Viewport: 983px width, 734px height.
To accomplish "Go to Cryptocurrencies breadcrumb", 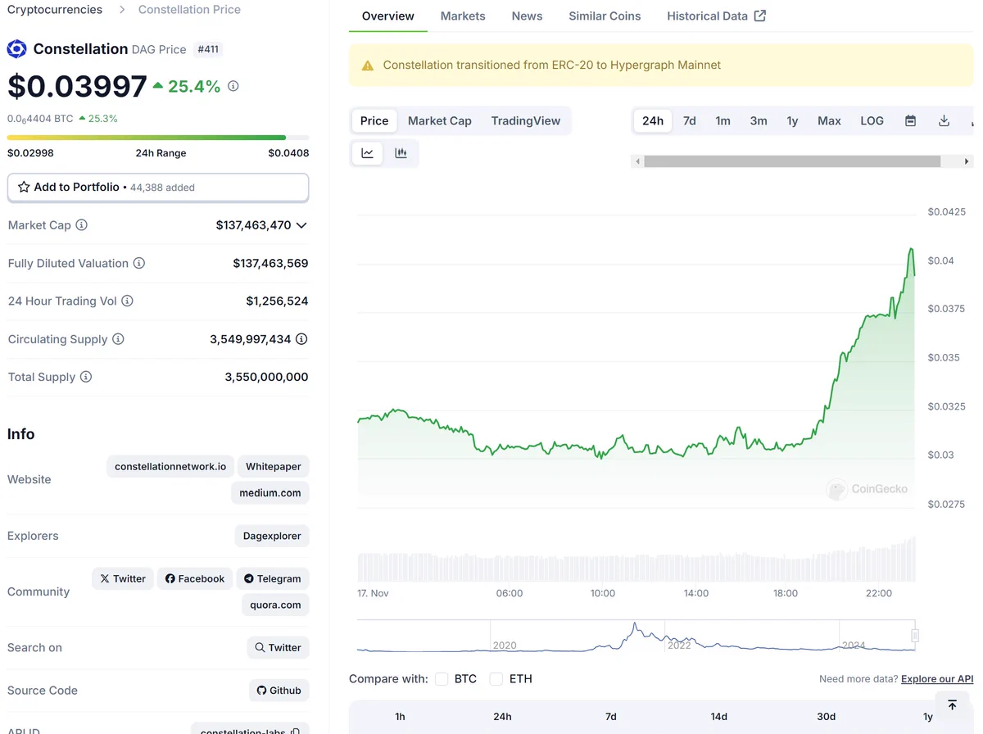I will [55, 10].
